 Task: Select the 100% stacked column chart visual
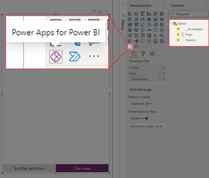pyautogui.click(x=162, y=14)
